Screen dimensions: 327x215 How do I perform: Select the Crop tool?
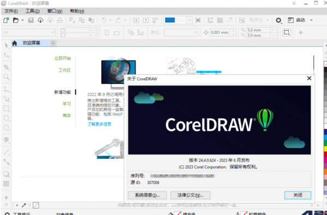7,67
